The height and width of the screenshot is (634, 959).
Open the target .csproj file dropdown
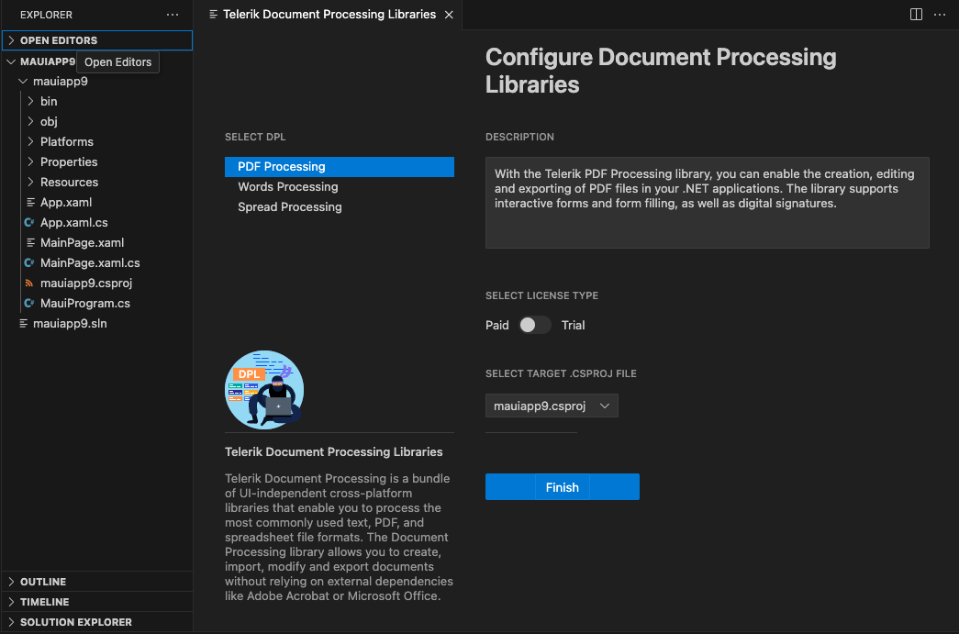point(552,406)
